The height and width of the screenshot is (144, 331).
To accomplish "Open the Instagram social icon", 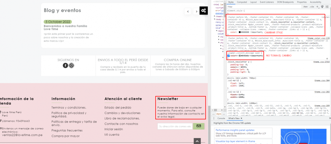I will coord(71,65).
